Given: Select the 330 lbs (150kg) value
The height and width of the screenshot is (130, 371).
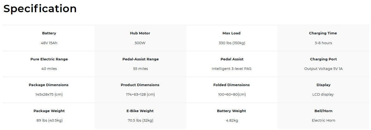Looking at the screenshot, I should coord(232,43).
